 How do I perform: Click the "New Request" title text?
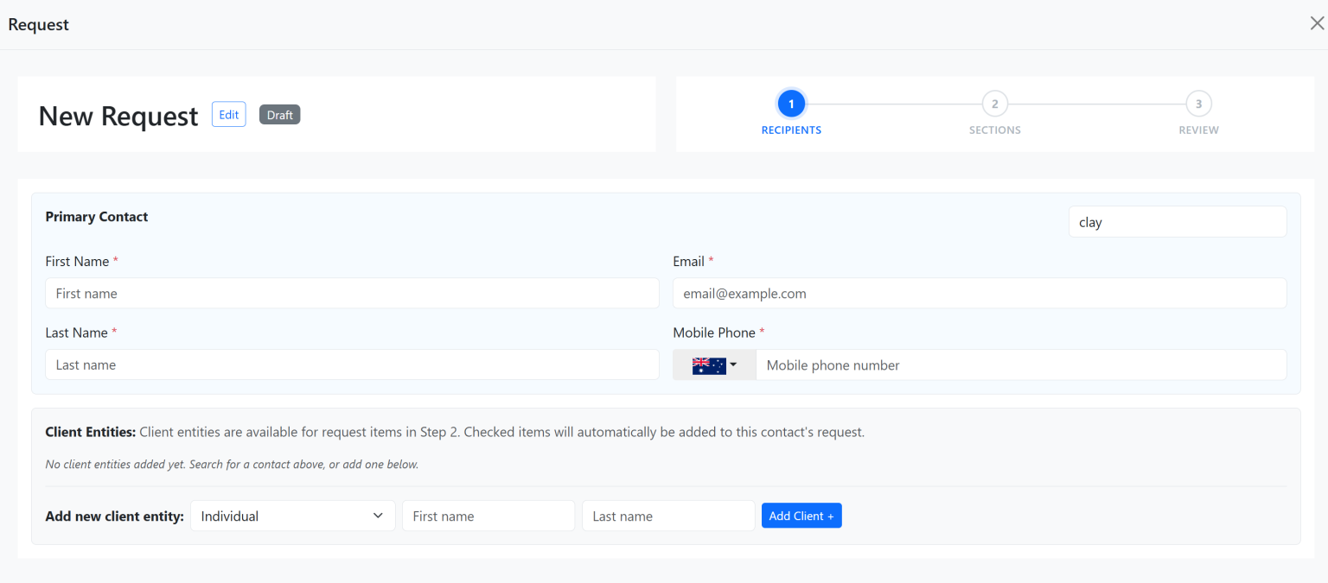(118, 116)
